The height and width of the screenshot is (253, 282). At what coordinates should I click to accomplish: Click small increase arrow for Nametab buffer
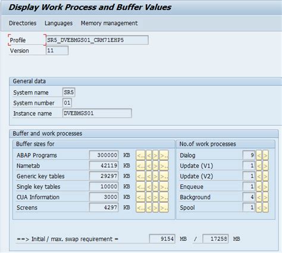pyautogui.click(x=155, y=165)
